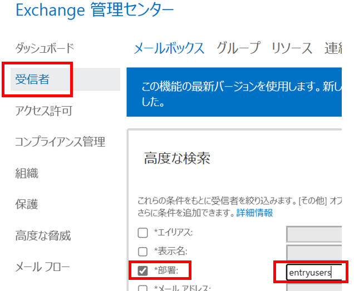
Task: Select 受信者 in the left navigation
Action: pos(32,79)
